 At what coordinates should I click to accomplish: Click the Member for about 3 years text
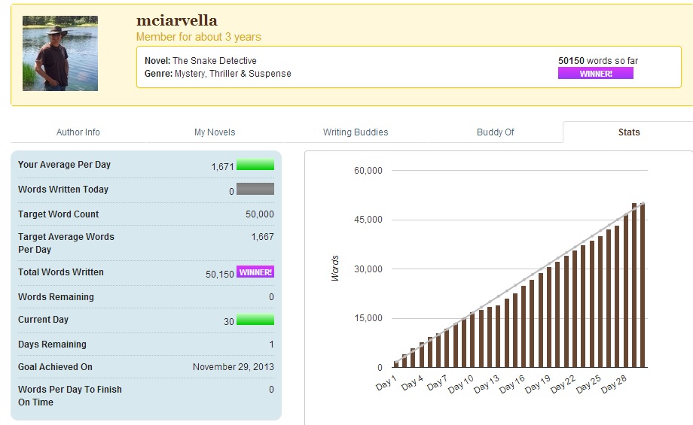pos(199,37)
